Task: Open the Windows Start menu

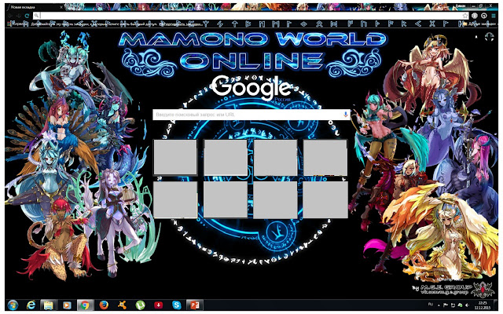Action: pyautogui.click(x=13, y=305)
